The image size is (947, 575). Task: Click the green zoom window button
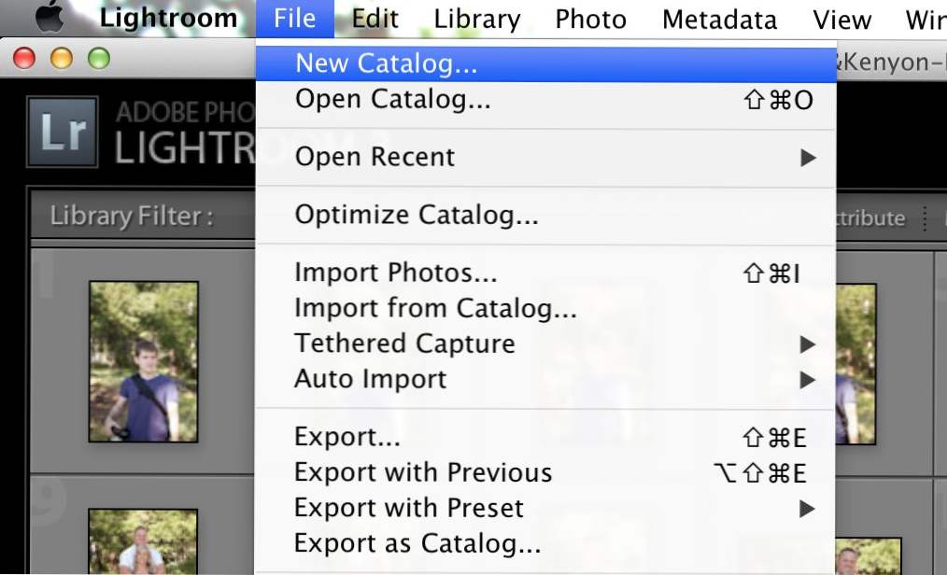point(99,59)
